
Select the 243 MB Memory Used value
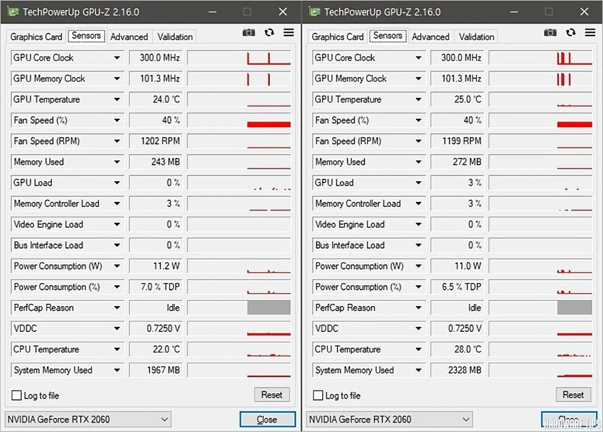(x=155, y=162)
